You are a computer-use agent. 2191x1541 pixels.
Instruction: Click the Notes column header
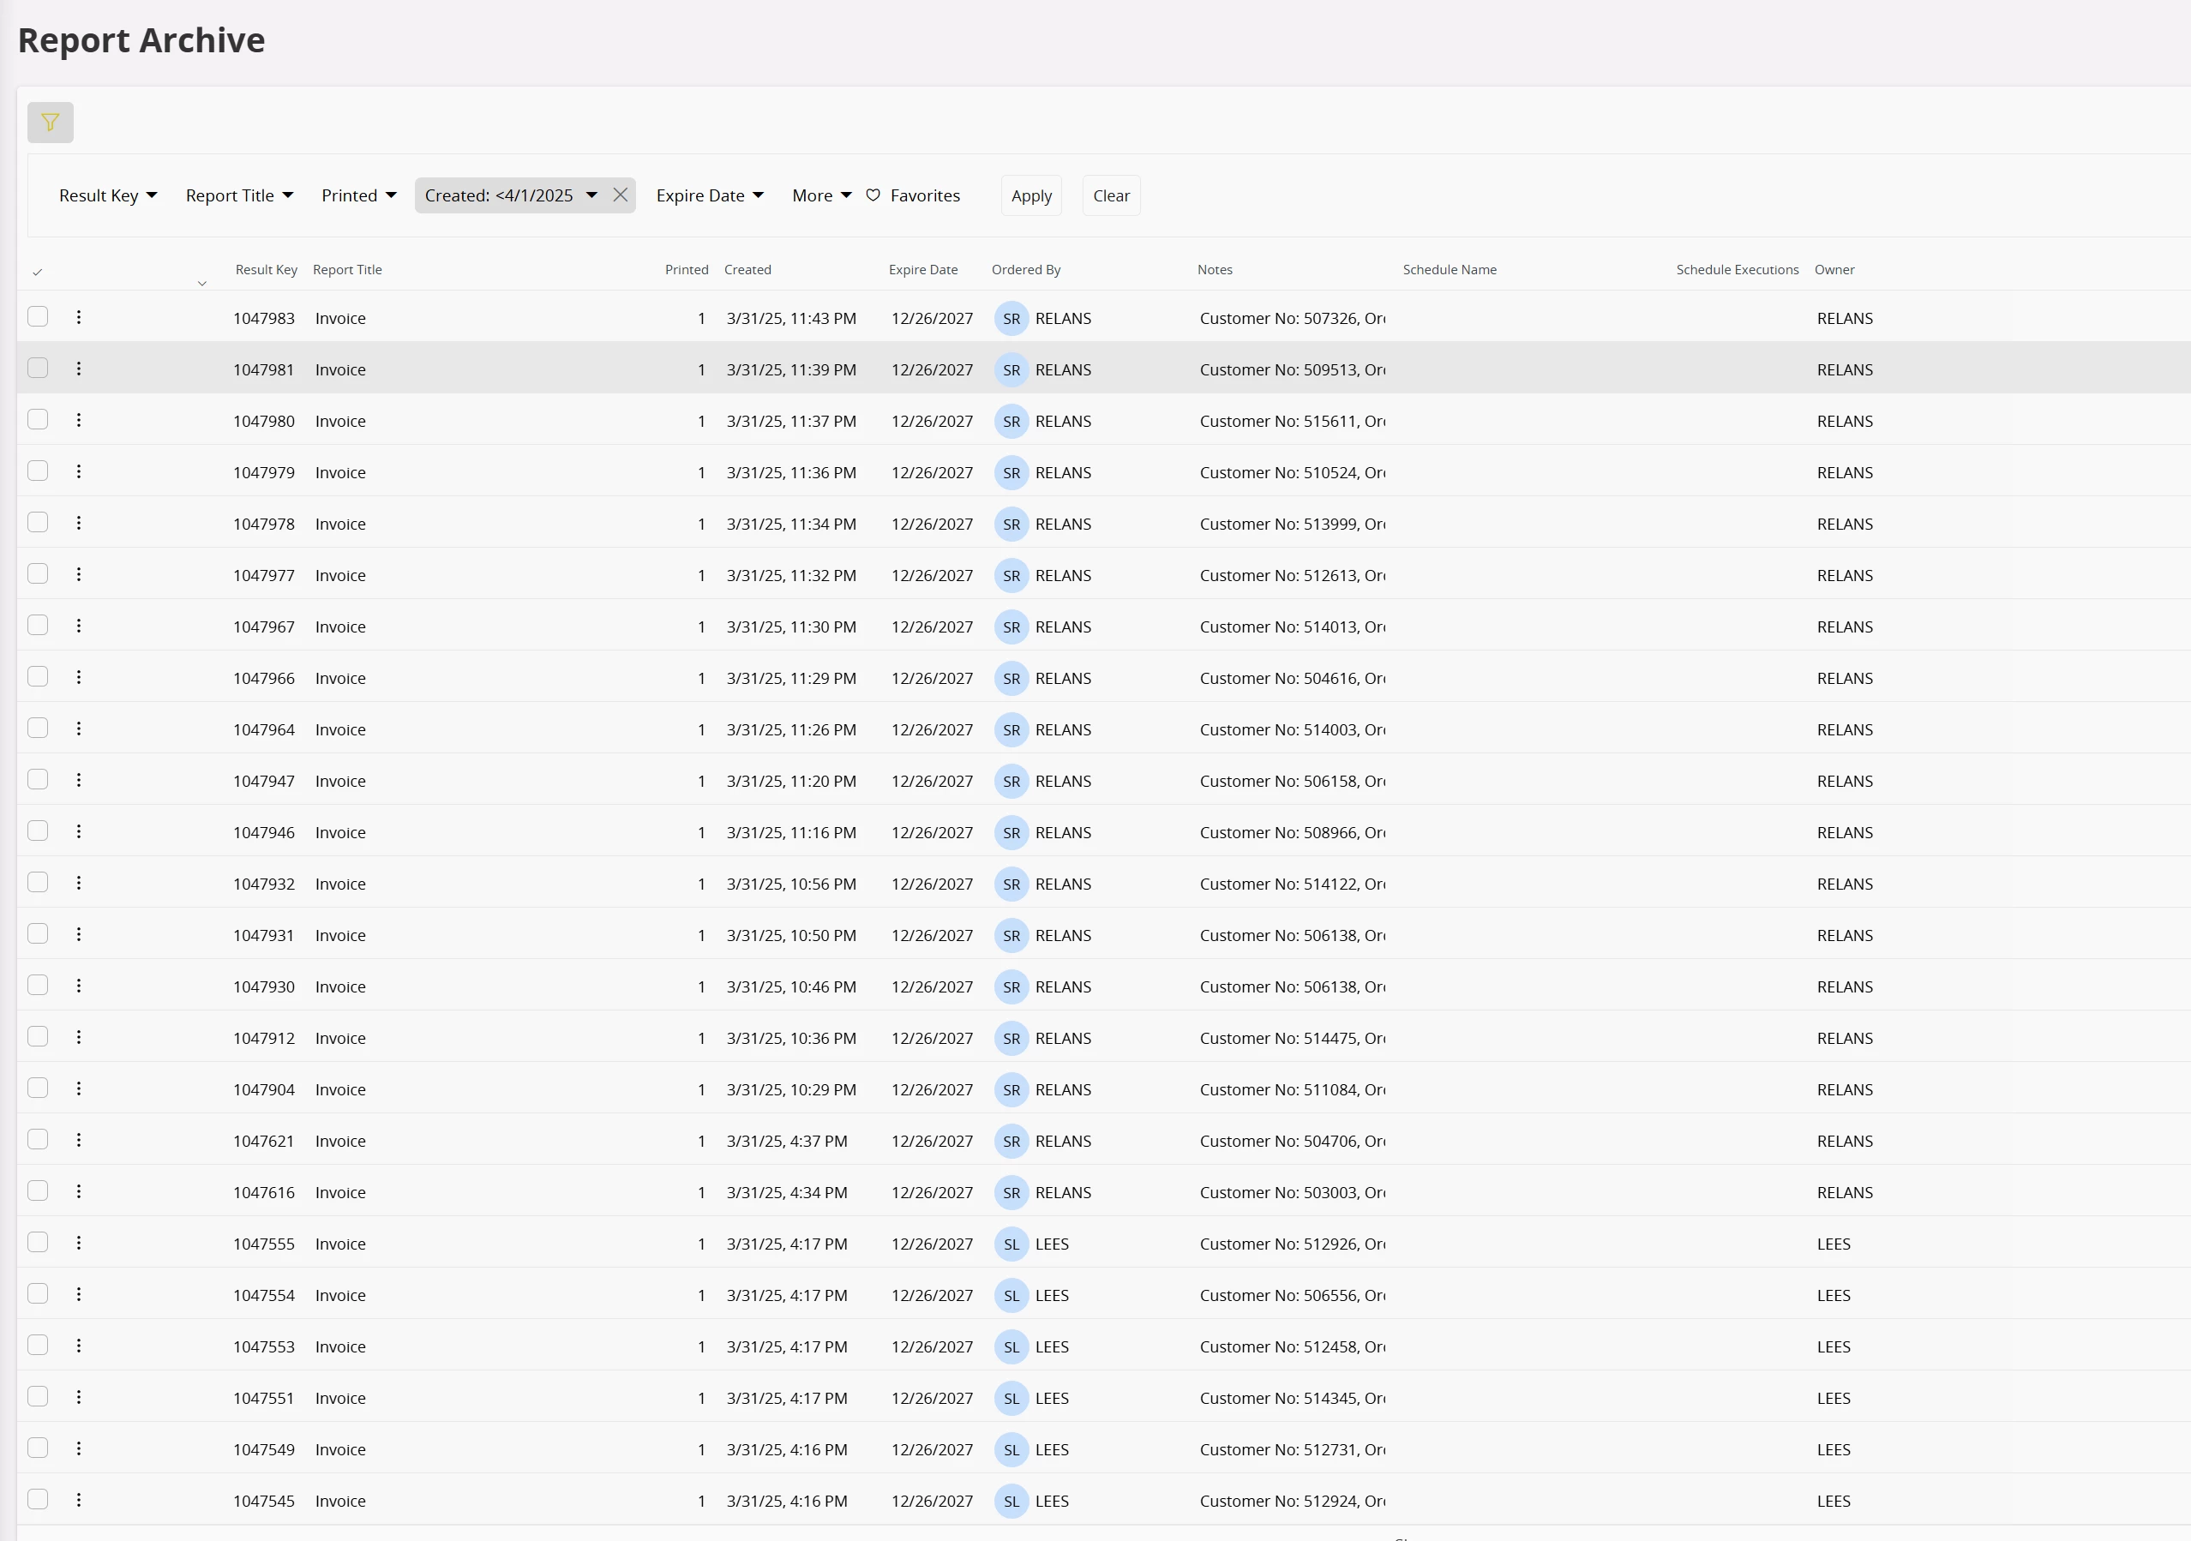click(1215, 270)
